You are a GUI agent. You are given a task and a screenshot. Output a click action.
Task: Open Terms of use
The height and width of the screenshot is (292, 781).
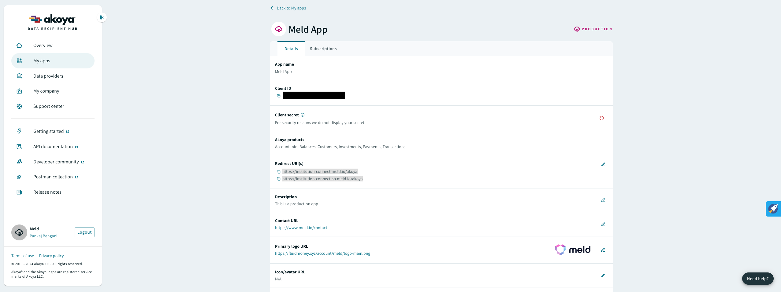pyautogui.click(x=23, y=256)
